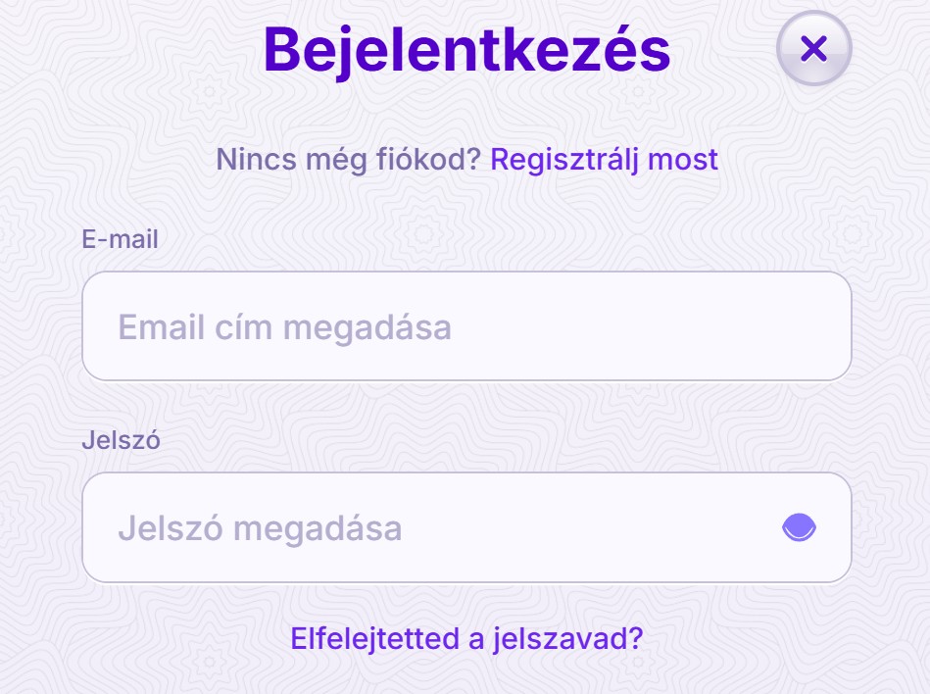Focus the Jelszó megadása password field

pos(466,527)
